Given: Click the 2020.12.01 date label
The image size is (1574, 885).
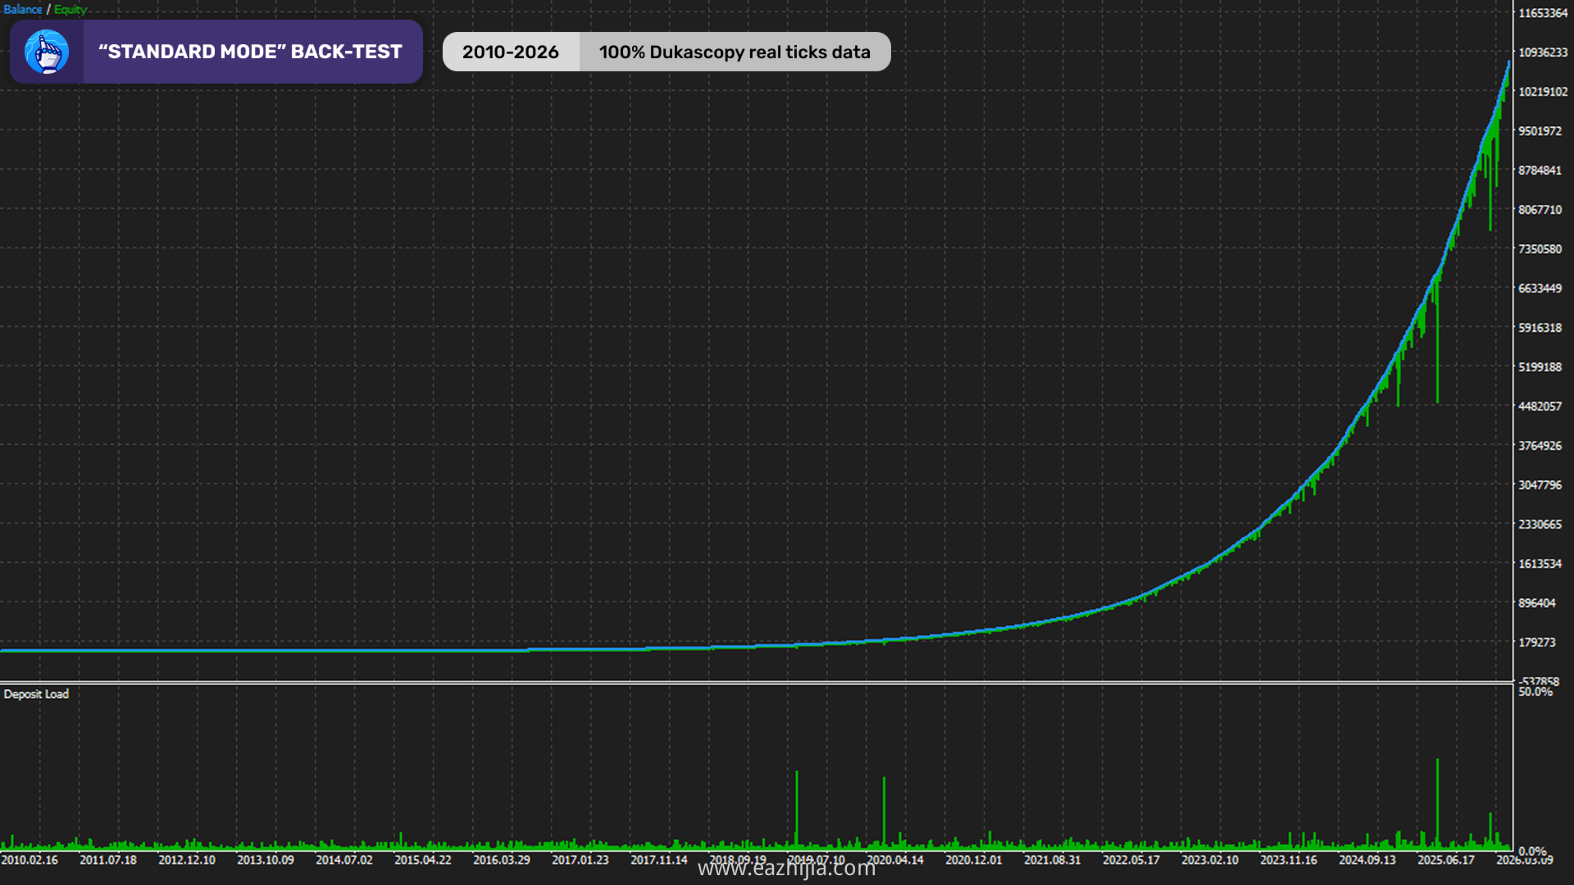Looking at the screenshot, I should 974,860.
